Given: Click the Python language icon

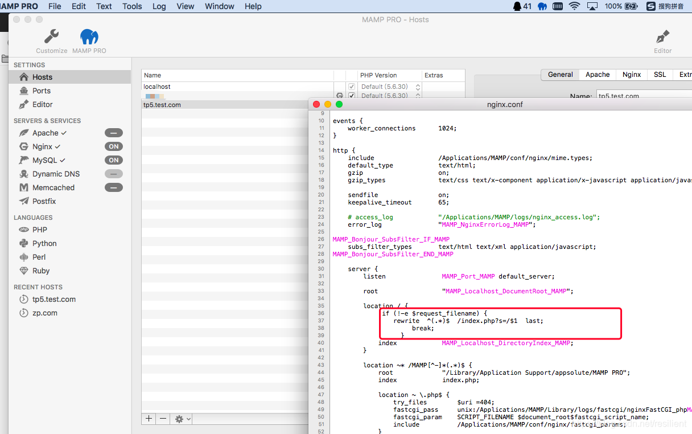Looking at the screenshot, I should 24,243.
